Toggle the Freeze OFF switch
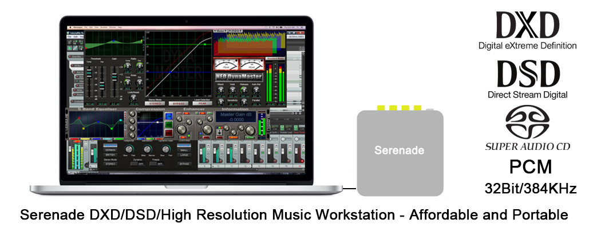 157,164
